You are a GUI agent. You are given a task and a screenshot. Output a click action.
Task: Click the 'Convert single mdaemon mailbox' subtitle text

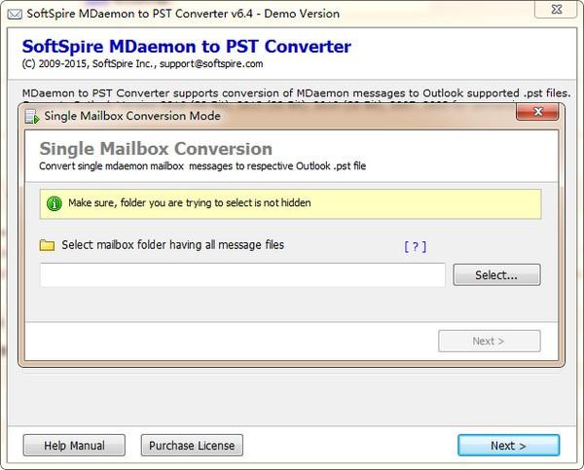click(201, 166)
